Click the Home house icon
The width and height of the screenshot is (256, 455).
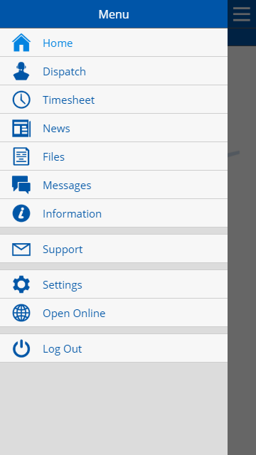(x=21, y=43)
